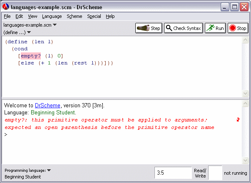Click the red error message starting 'empty?:'

point(106,120)
